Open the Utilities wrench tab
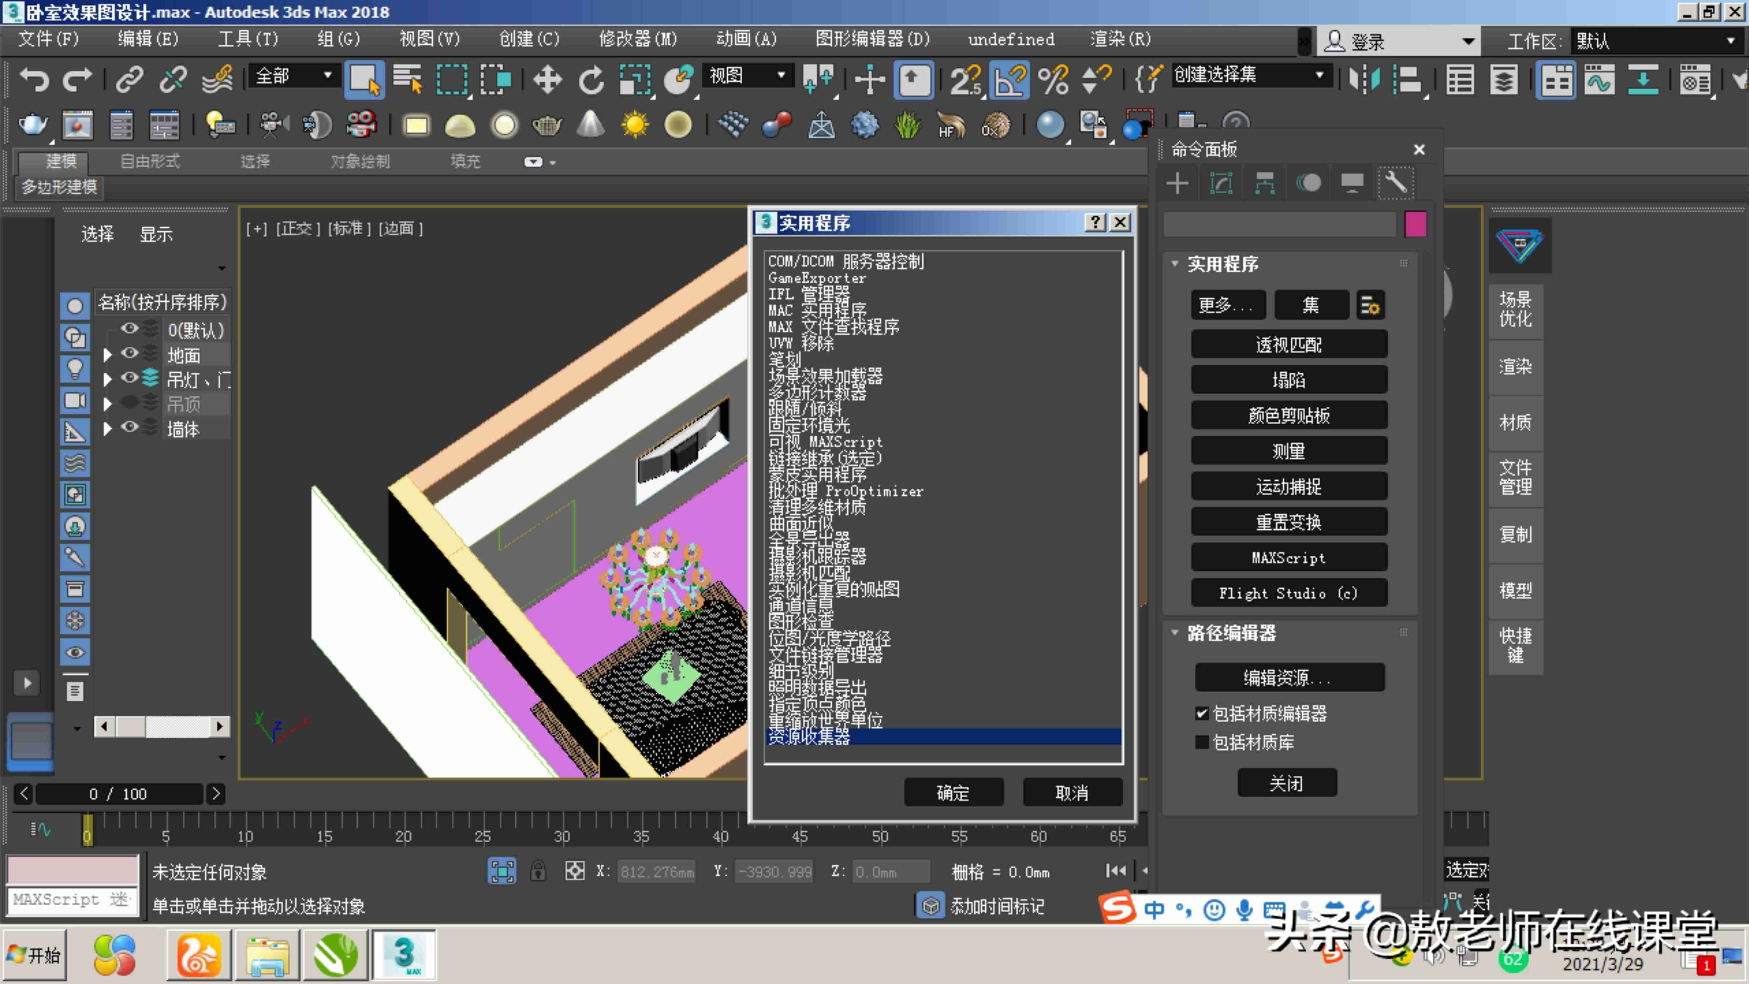 point(1395,183)
